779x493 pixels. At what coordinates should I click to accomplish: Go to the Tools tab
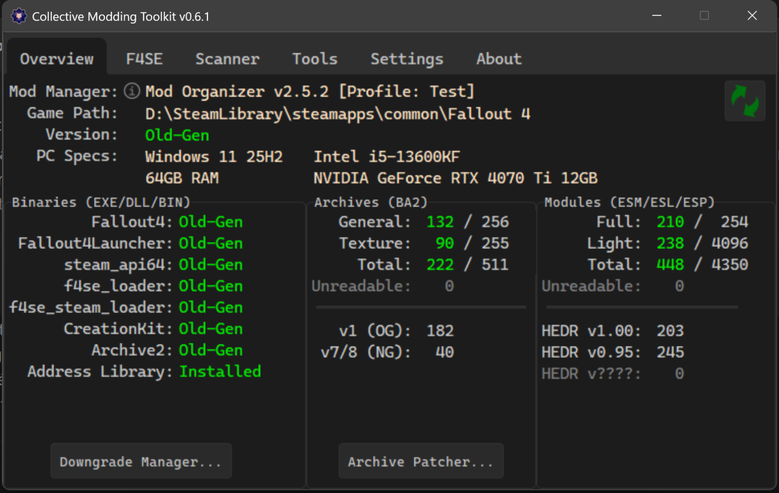click(x=315, y=59)
